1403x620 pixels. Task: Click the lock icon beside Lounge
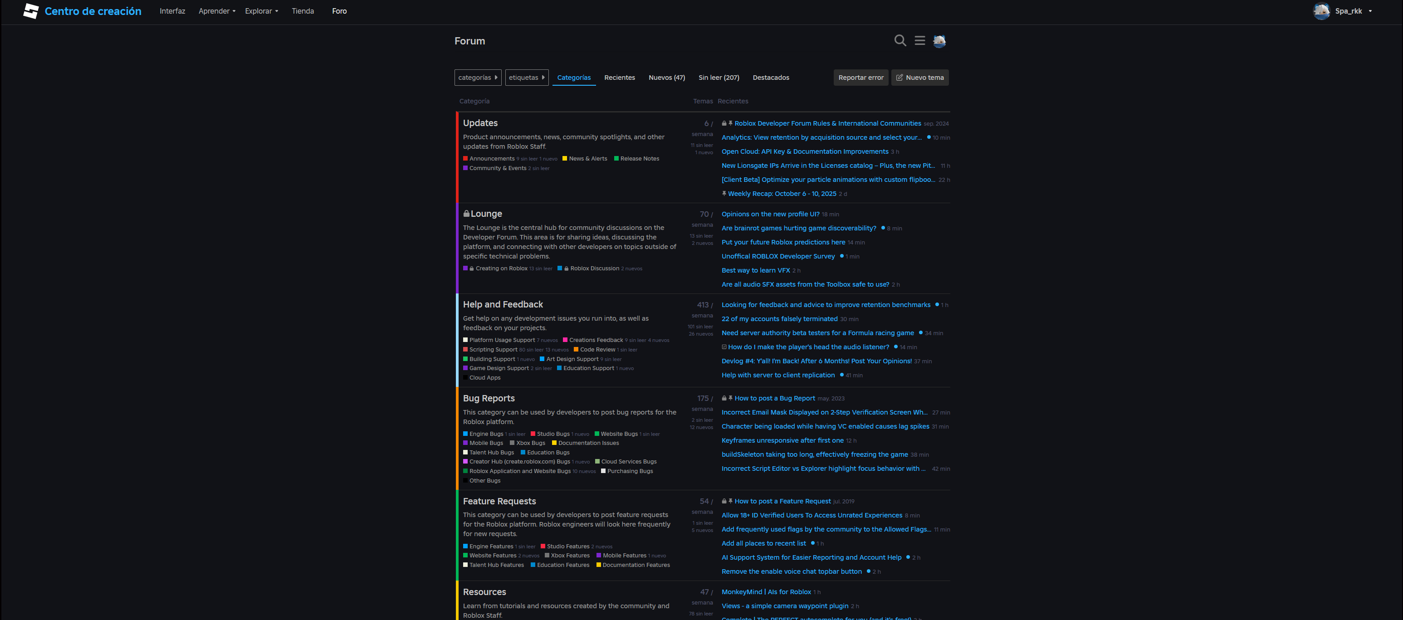(466, 214)
